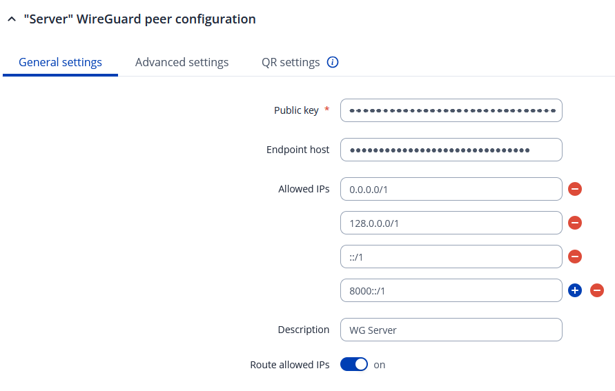Delete the ::/1 allowed IP row
Screen dimensions: 615x391
click(x=575, y=257)
